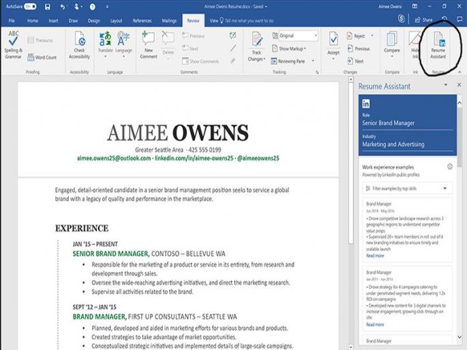Show the Word Count
Image resolution: width=467 pixels, height=350 pixels.
[x=42, y=57]
